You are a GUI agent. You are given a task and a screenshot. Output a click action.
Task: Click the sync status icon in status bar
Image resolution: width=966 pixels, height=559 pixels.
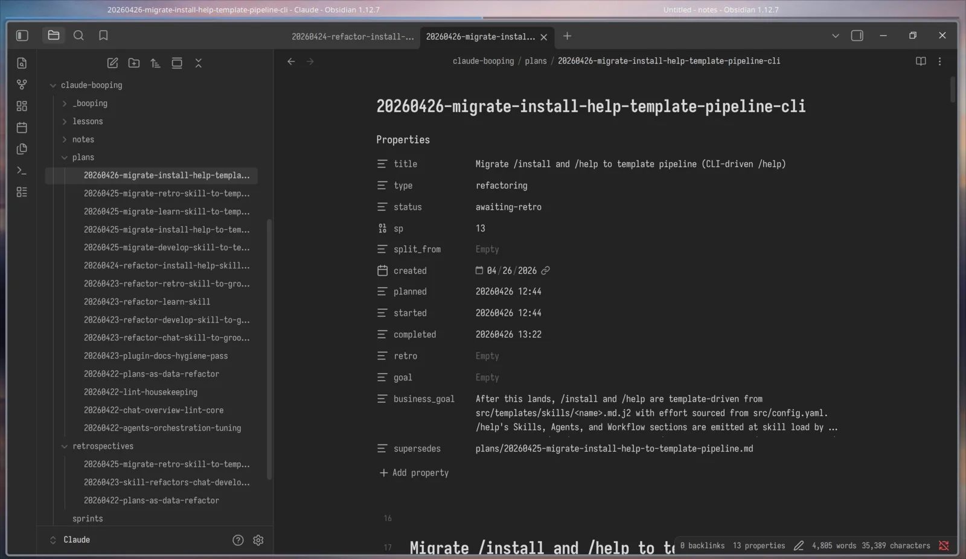(x=944, y=546)
